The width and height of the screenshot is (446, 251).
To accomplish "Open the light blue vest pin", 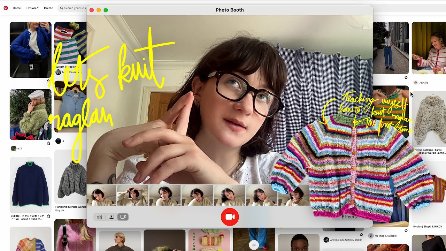I will 70,107.
